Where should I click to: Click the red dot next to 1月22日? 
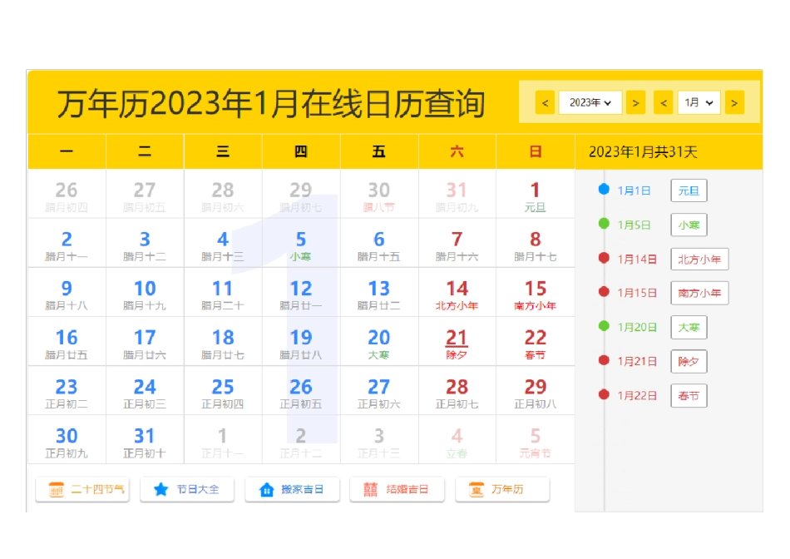[x=605, y=394]
